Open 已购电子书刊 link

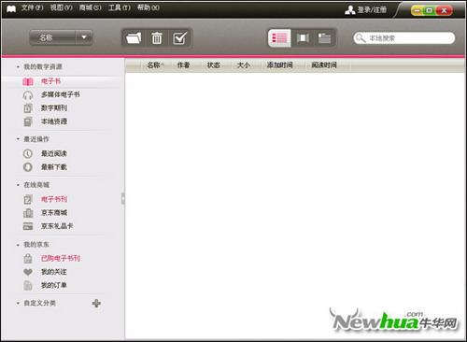tap(61, 258)
